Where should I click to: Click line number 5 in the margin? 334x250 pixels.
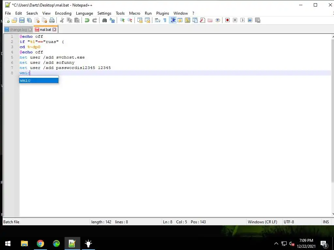pos(12,57)
